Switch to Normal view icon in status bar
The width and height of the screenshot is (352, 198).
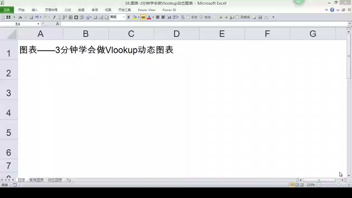point(292,185)
